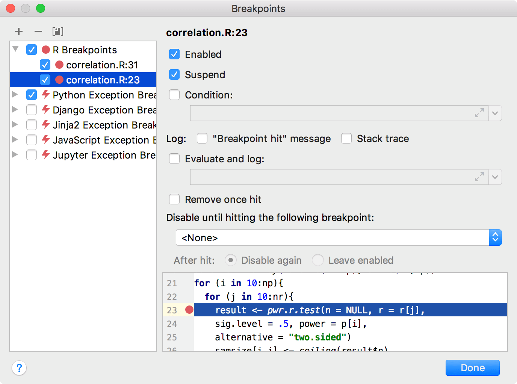Viewport: 517px width, 384px height.
Task: Remove selected breakpoint using the minus icon
Action: [x=38, y=32]
